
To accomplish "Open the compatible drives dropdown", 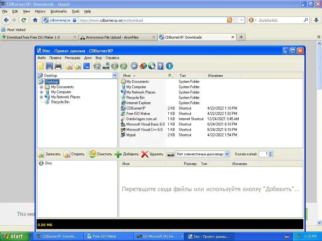I will click(227, 154).
